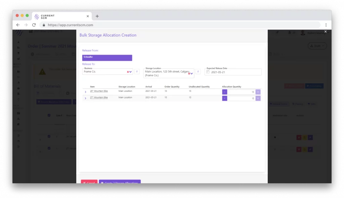Select the Schwalbe release-from block
Viewport: 344px width, 198px height.
coord(107,58)
